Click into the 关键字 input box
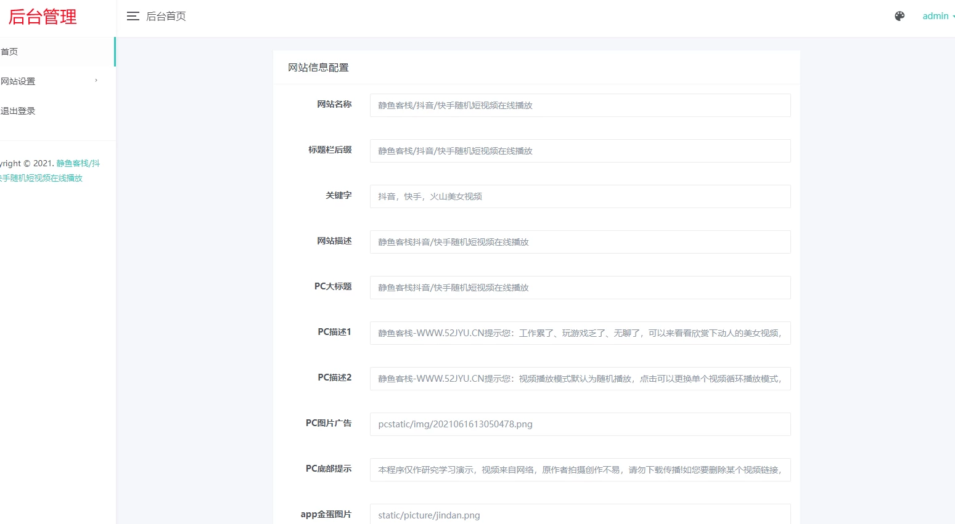The height and width of the screenshot is (524, 955). click(580, 196)
